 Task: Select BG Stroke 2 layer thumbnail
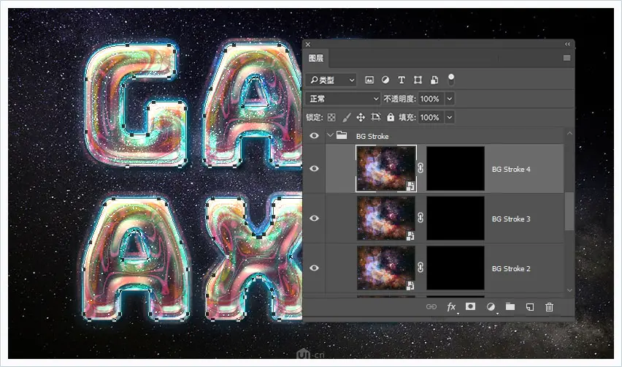click(386, 268)
